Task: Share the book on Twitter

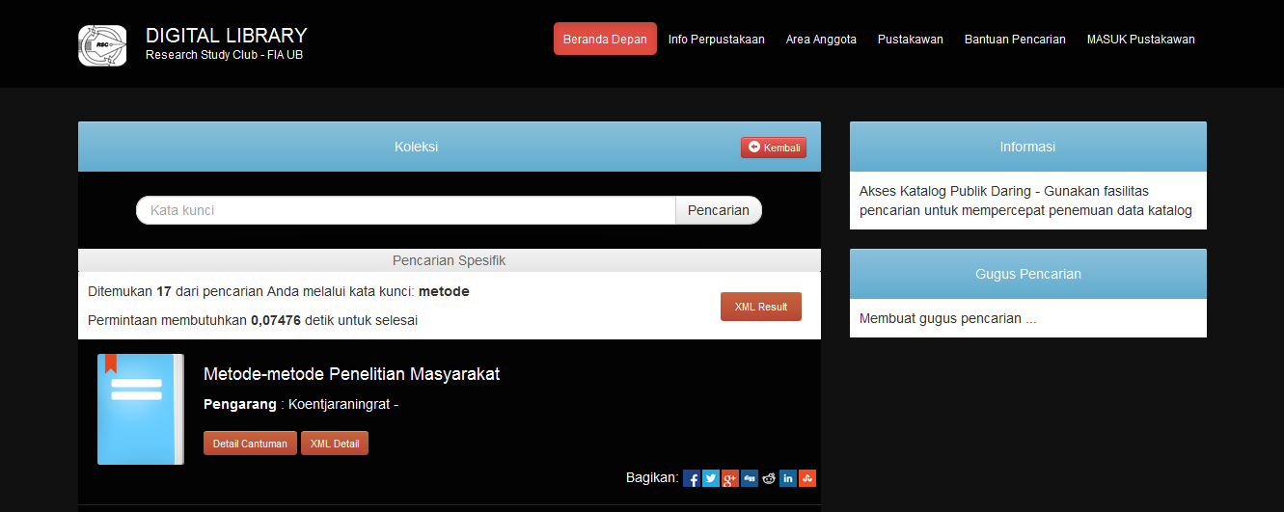Action: pos(711,478)
